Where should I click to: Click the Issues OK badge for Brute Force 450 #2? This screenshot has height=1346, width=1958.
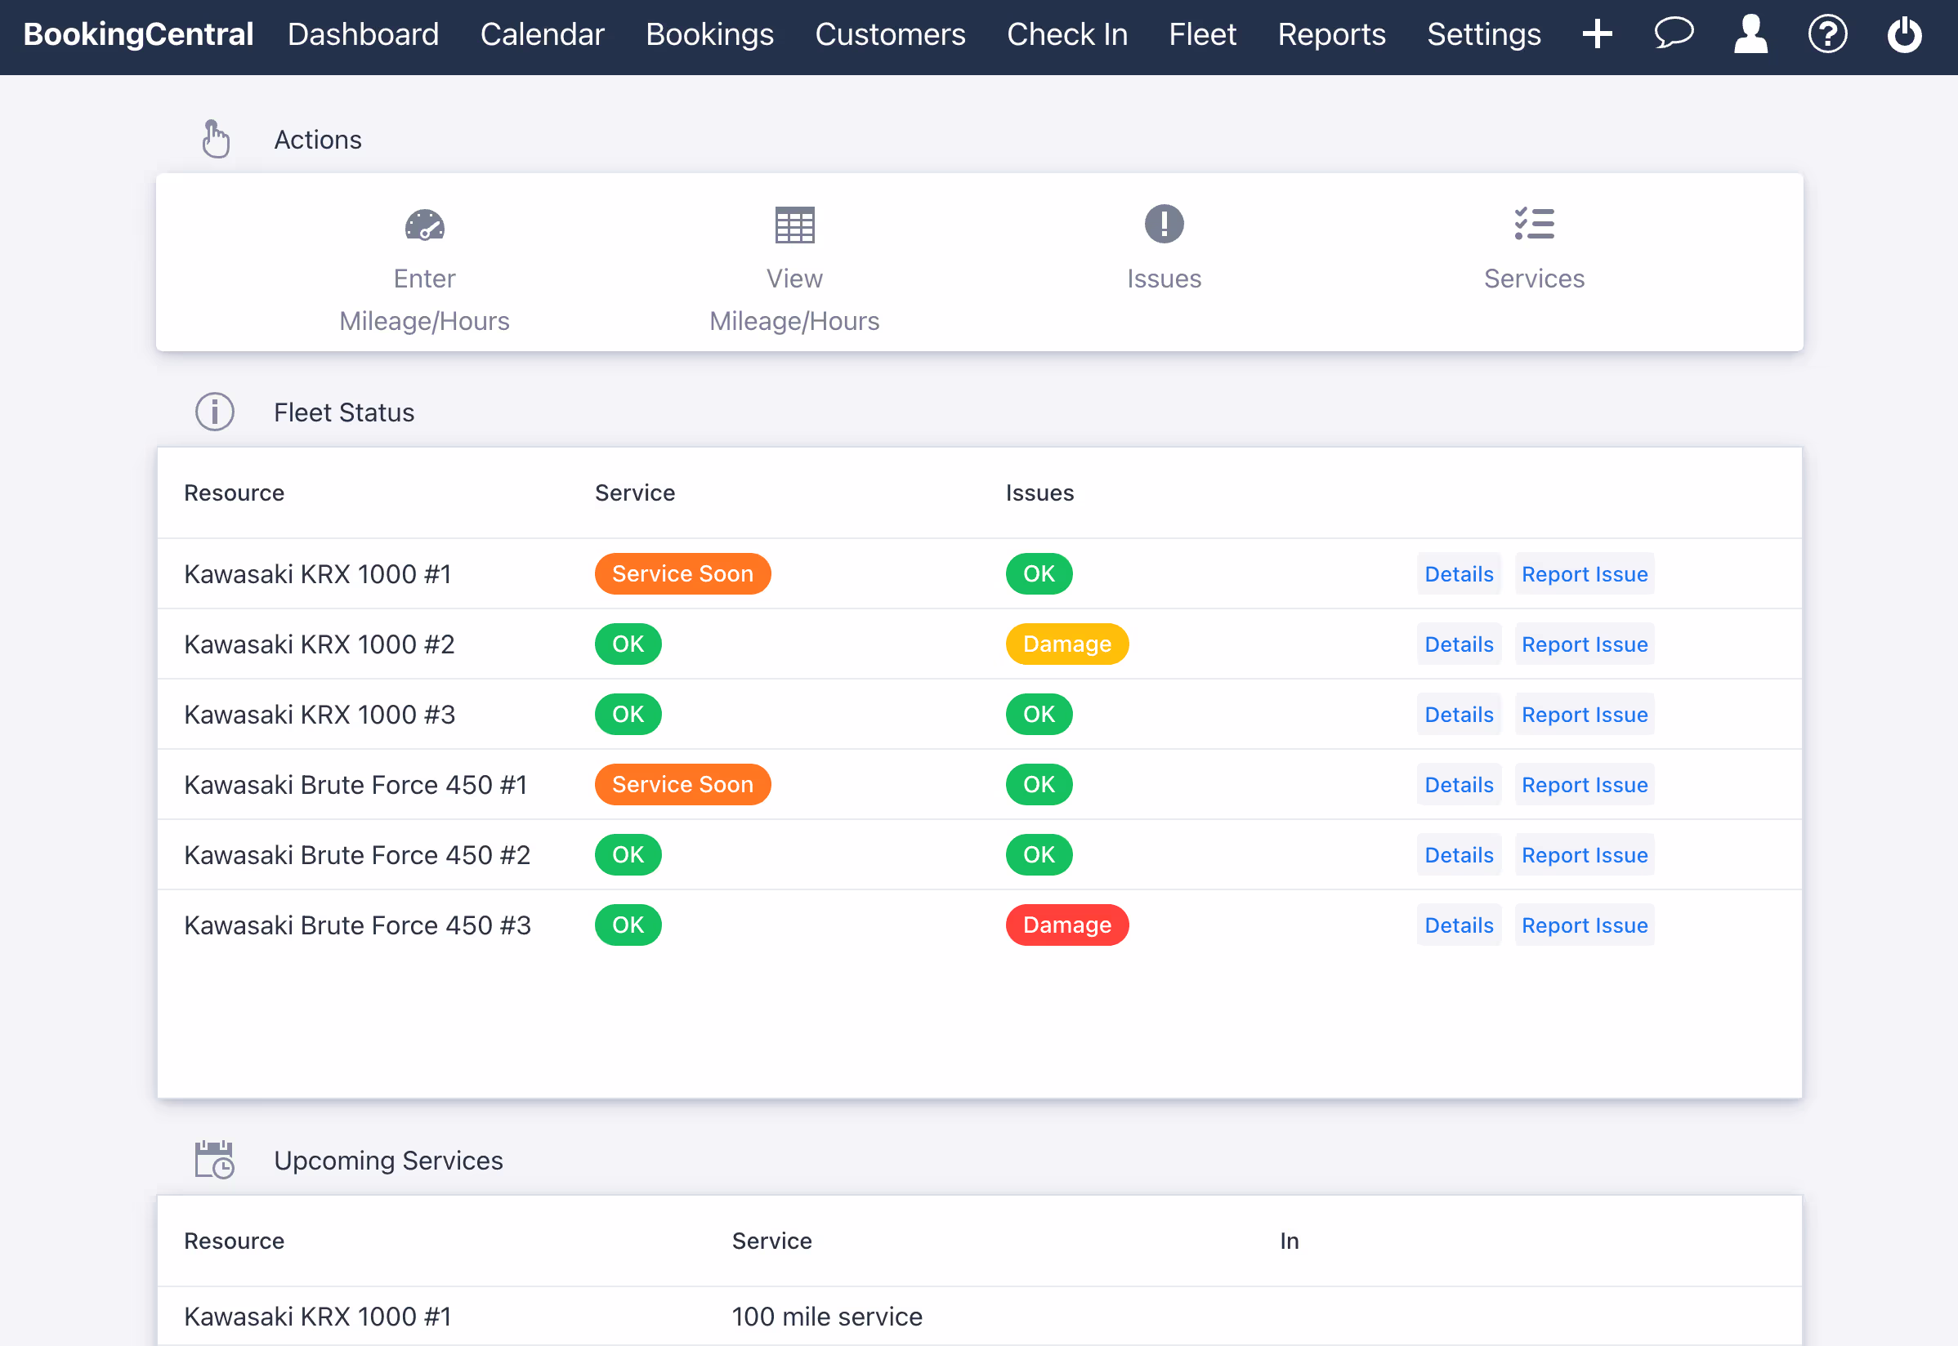tap(1039, 855)
